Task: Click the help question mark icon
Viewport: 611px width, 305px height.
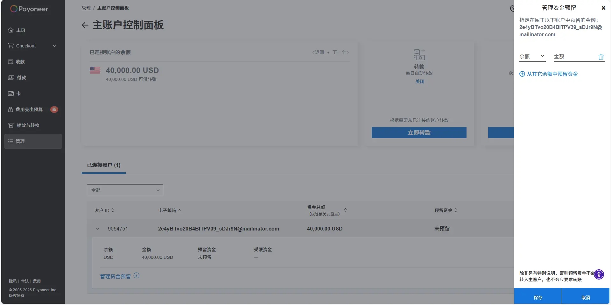Action: tap(512, 8)
